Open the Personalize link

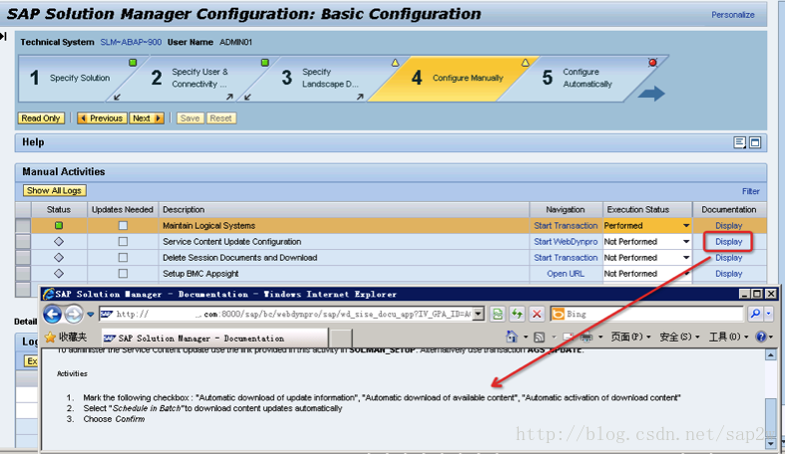[x=733, y=15]
